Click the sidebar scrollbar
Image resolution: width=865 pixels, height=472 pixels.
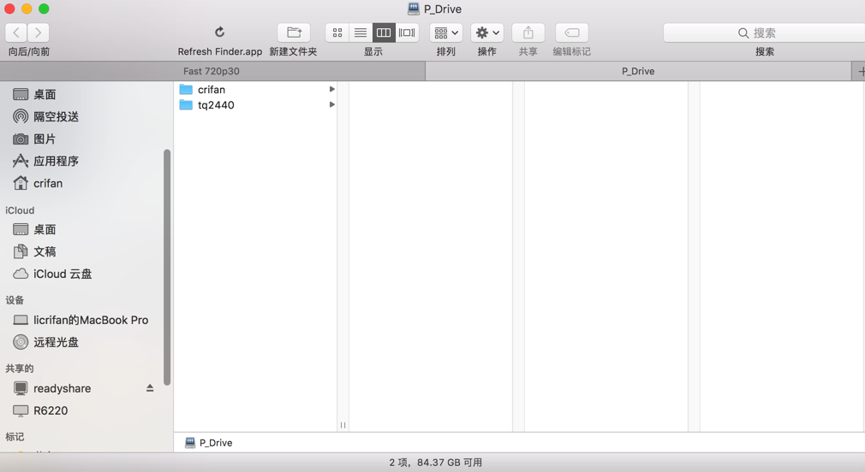click(167, 267)
